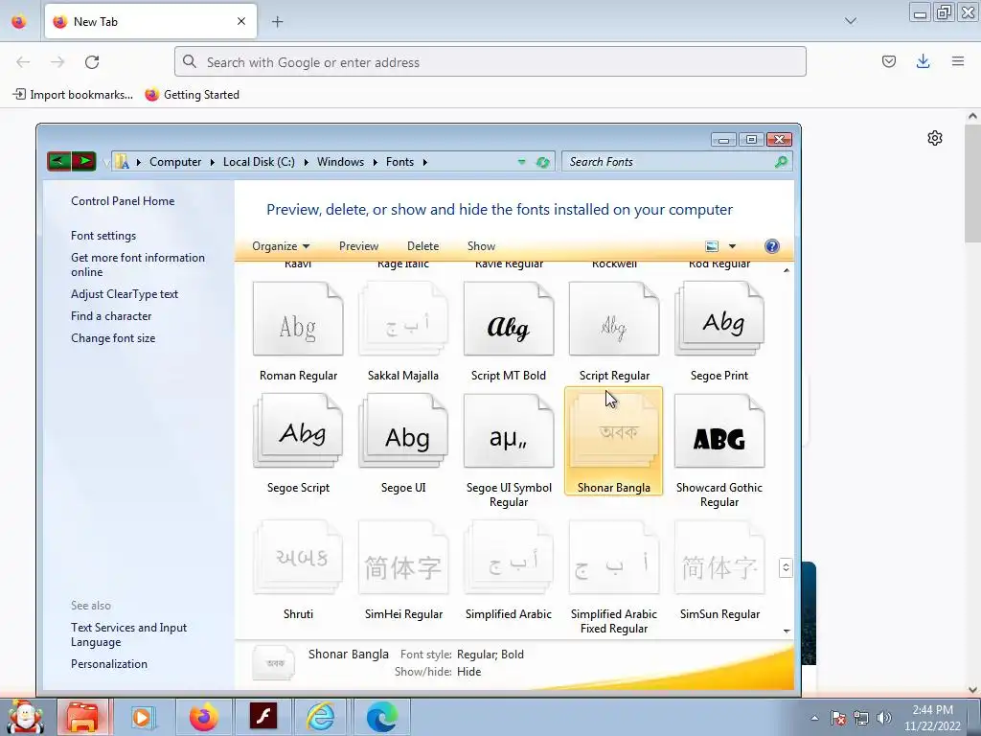Image resolution: width=981 pixels, height=736 pixels.
Task: Click Getting Started bookmark
Action: click(x=192, y=95)
